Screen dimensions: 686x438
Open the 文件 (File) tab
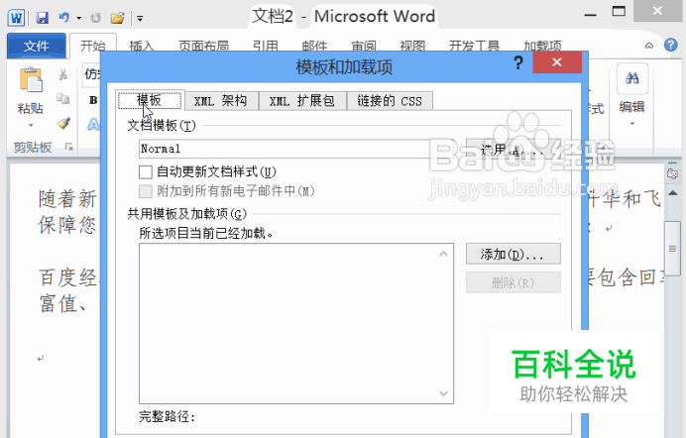[x=37, y=46]
